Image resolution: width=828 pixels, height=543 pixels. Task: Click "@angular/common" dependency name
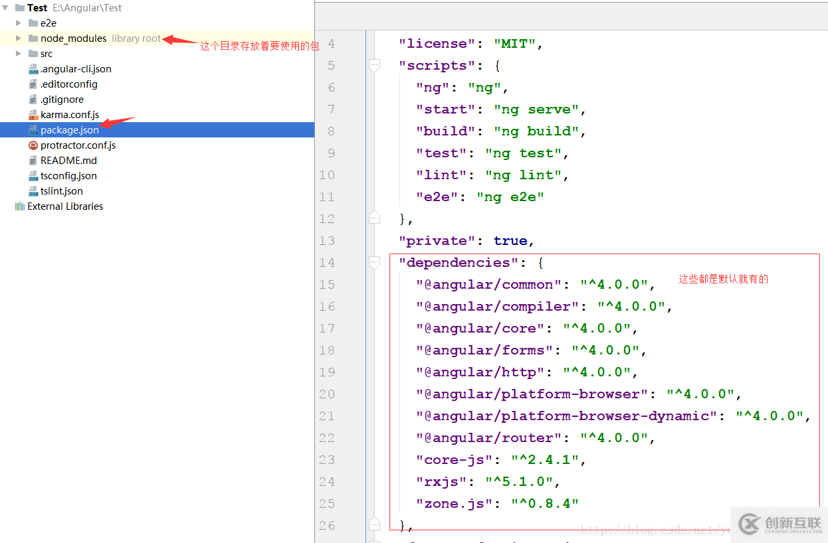pyautogui.click(x=489, y=285)
